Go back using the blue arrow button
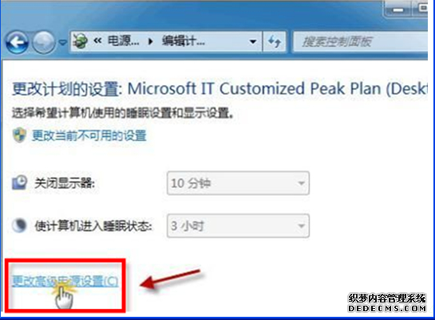435x320 pixels. (x=17, y=42)
